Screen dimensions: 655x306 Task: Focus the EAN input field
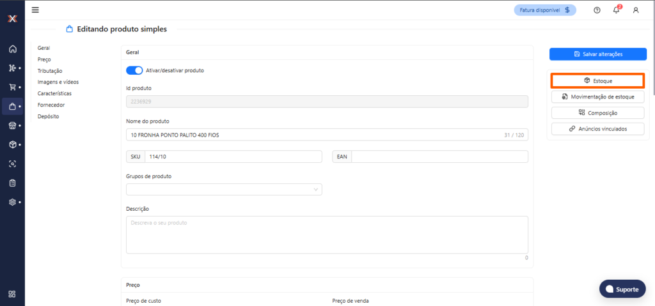click(439, 157)
